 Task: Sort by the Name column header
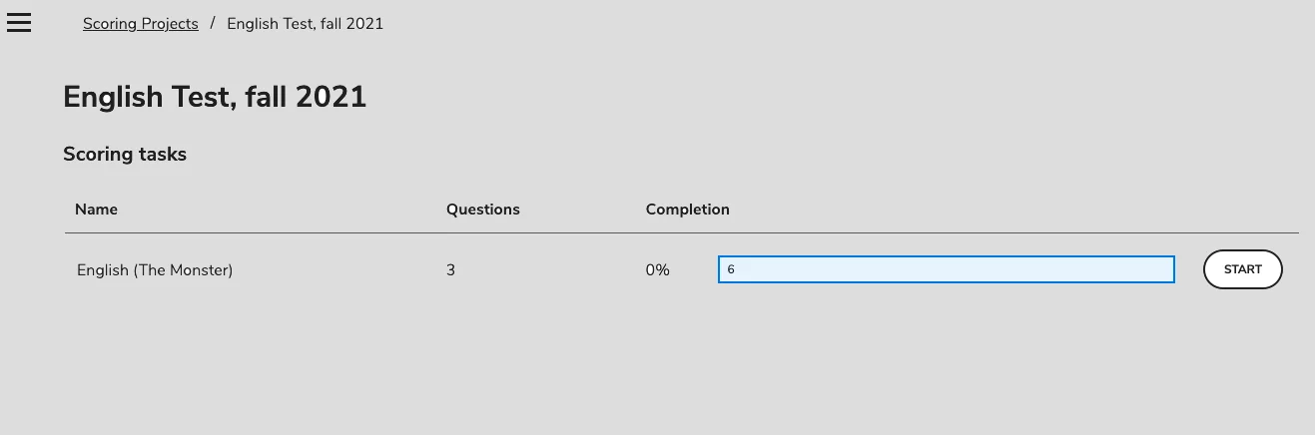tap(96, 210)
